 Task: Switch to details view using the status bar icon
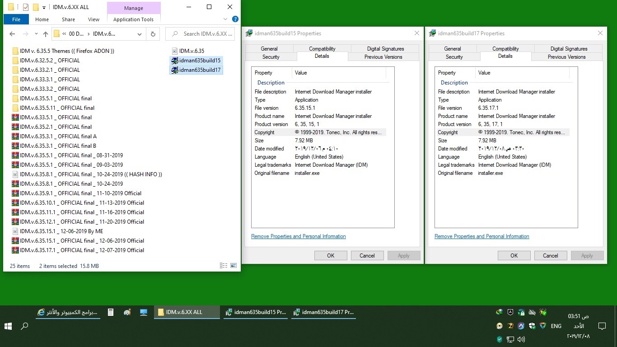[224, 266]
